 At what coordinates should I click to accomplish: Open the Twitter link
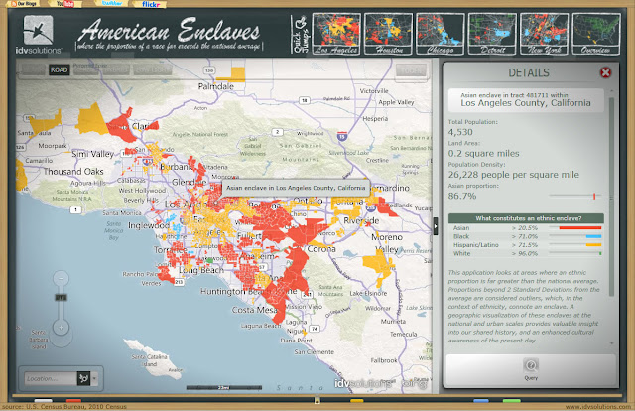[x=112, y=3]
